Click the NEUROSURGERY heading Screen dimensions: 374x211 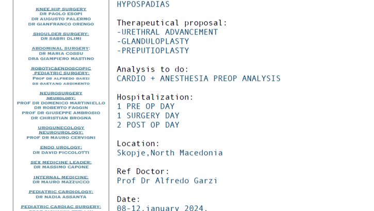[x=61, y=93]
